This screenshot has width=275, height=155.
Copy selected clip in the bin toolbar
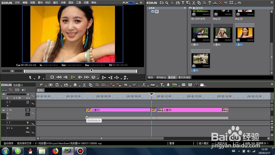click(x=199, y=3)
